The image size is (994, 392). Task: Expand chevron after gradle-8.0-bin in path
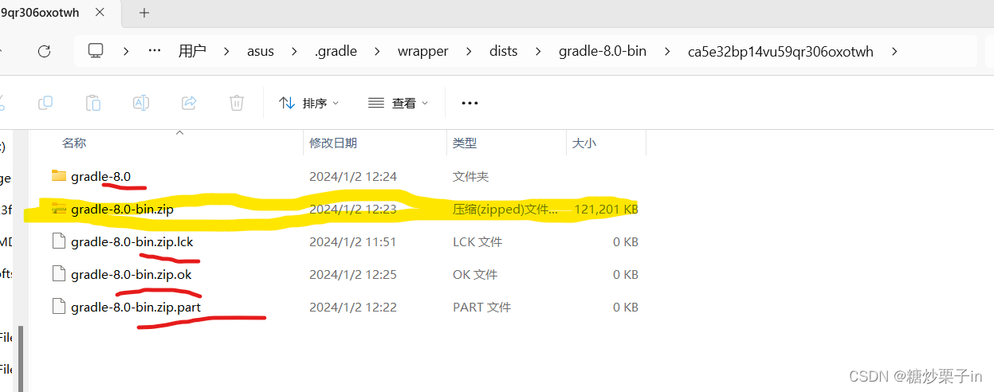[667, 51]
